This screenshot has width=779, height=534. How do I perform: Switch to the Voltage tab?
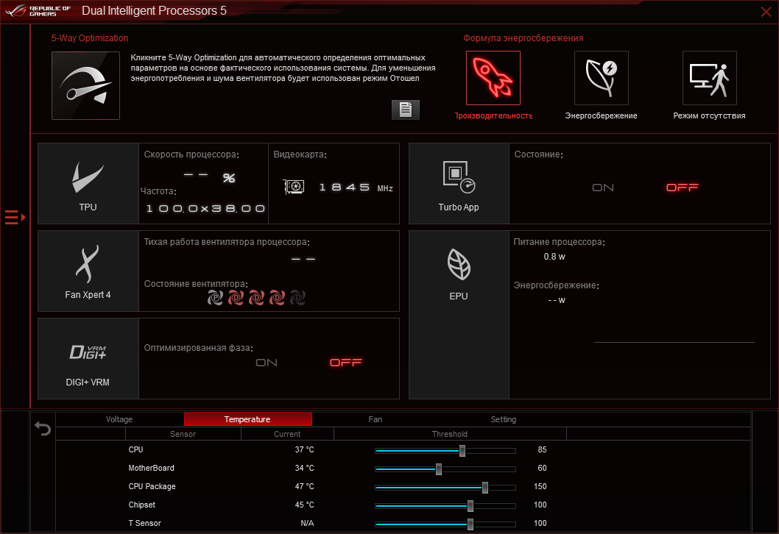pos(119,419)
